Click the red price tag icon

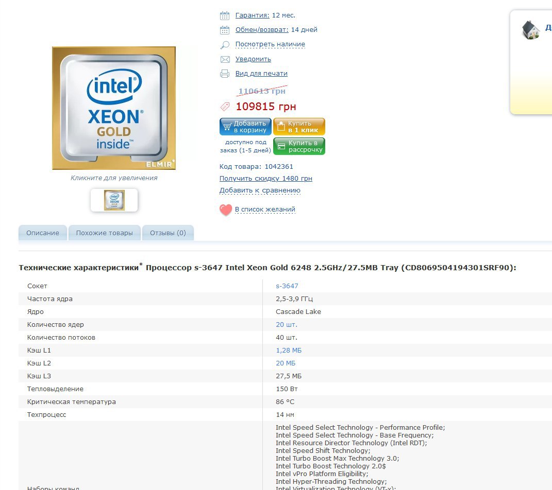(x=225, y=106)
